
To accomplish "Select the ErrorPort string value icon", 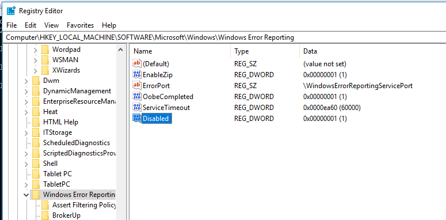I will pyautogui.click(x=137, y=85).
